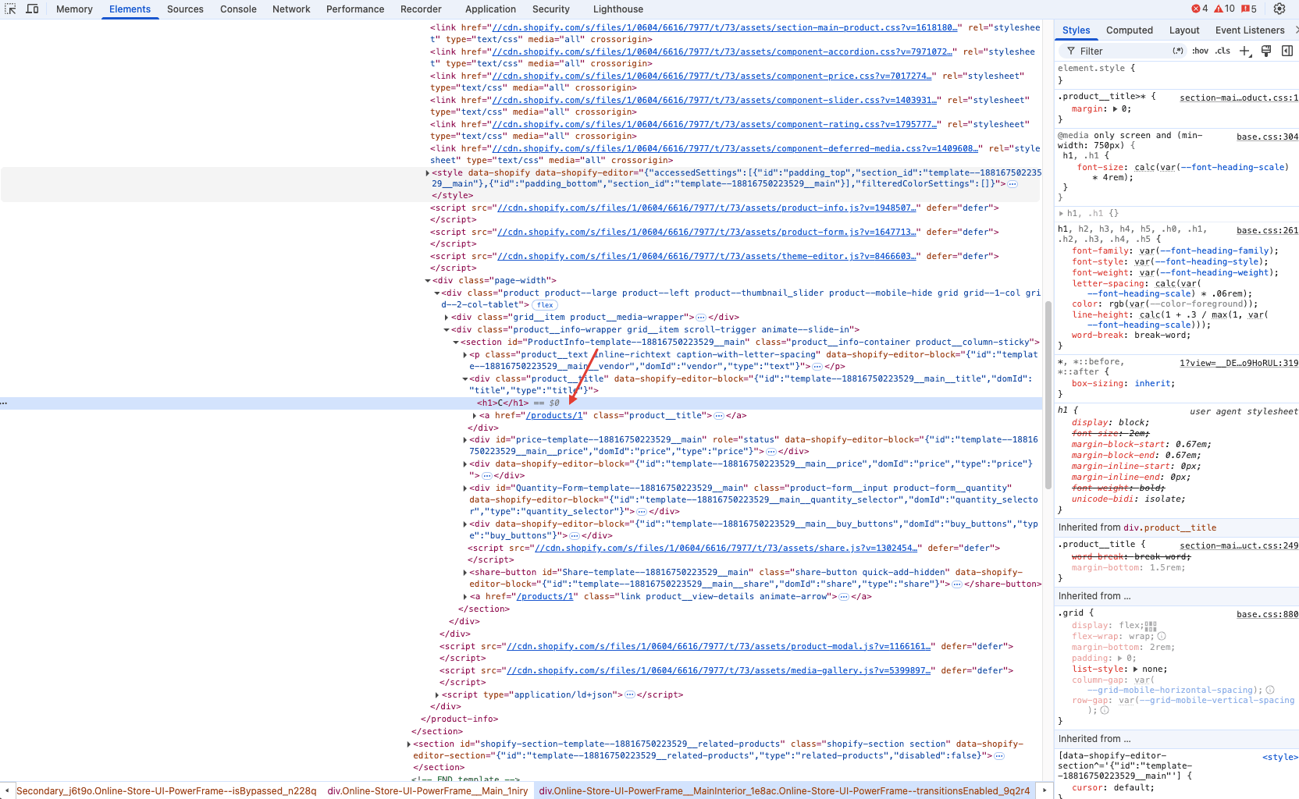Open the Event Listeners tab
The height and width of the screenshot is (799, 1299).
1250,30
